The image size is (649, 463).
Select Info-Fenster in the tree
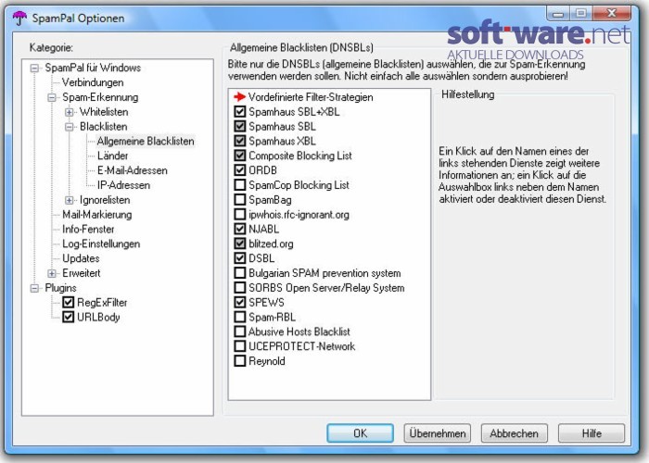point(88,229)
